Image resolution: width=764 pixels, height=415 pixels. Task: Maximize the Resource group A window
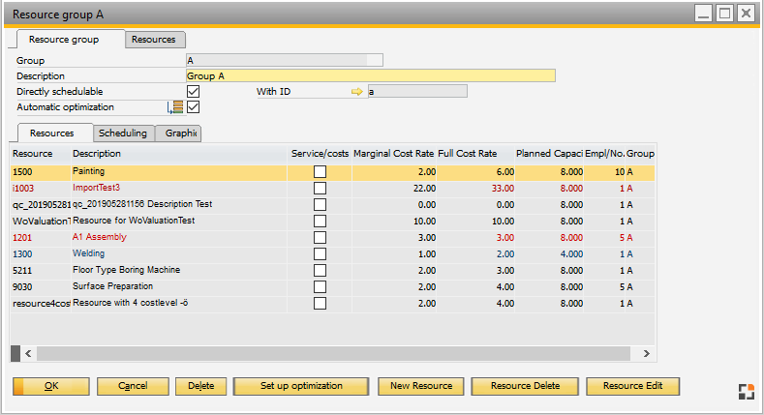(x=724, y=13)
